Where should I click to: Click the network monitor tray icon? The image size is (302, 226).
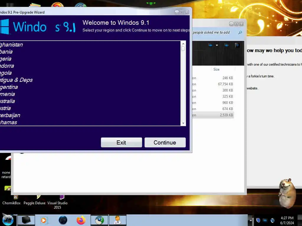[x=265, y=220]
